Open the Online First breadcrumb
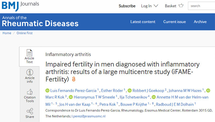The height and width of the screenshot is (122, 215). [x=25, y=33]
